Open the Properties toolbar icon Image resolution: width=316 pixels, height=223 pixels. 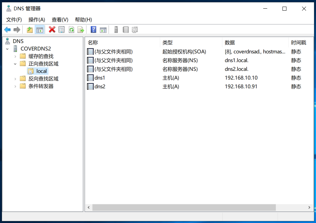coord(62,30)
